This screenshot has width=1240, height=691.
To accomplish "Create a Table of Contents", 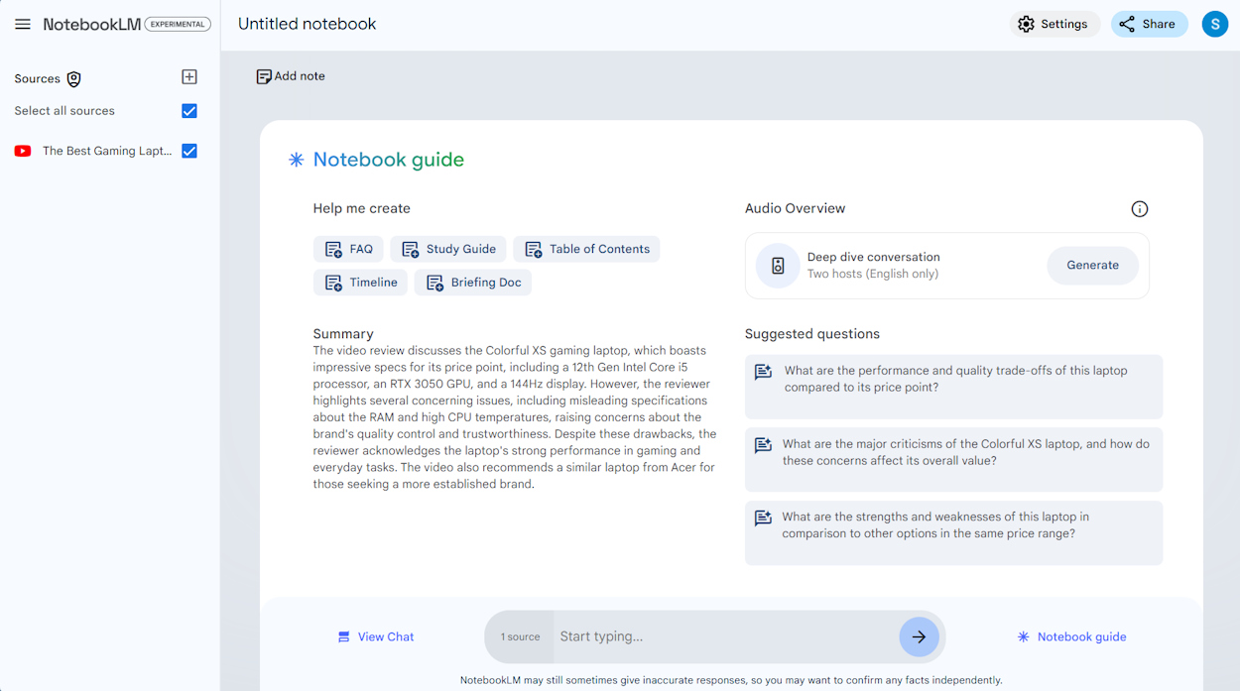I will (x=586, y=249).
